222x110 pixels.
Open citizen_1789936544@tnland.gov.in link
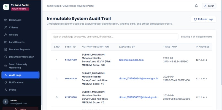[138, 79]
